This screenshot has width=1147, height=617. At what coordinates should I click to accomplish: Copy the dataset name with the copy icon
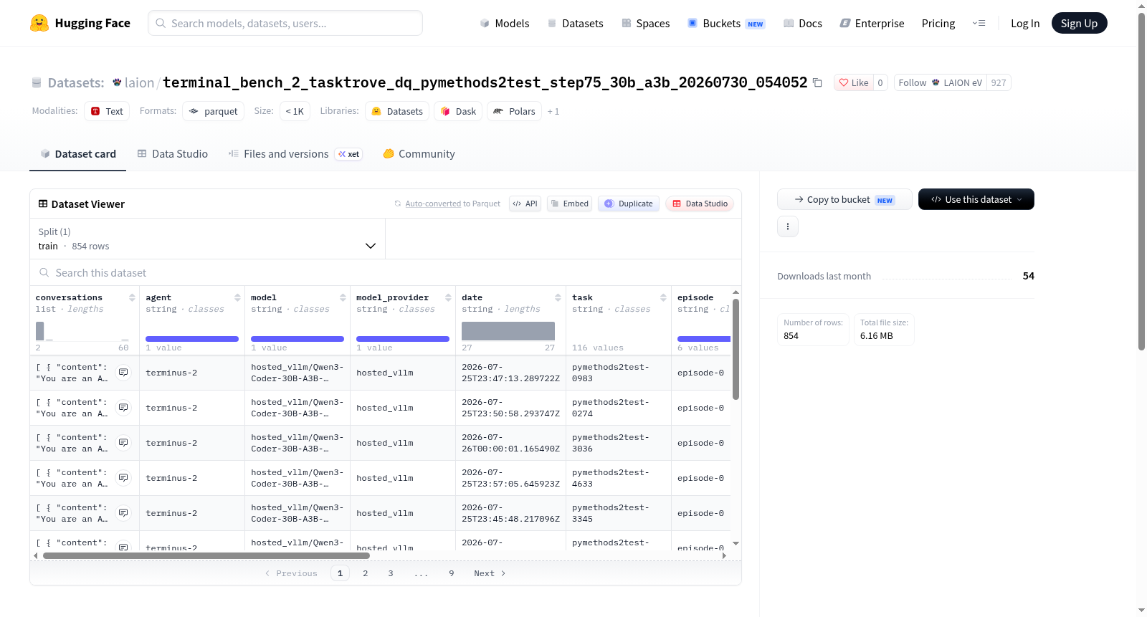(x=817, y=82)
